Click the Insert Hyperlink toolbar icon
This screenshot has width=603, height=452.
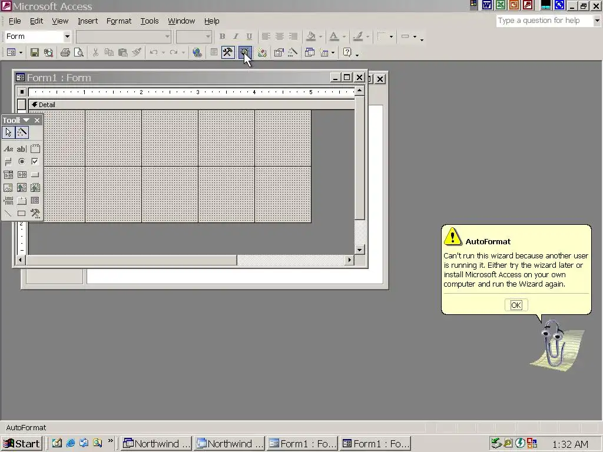tap(197, 52)
